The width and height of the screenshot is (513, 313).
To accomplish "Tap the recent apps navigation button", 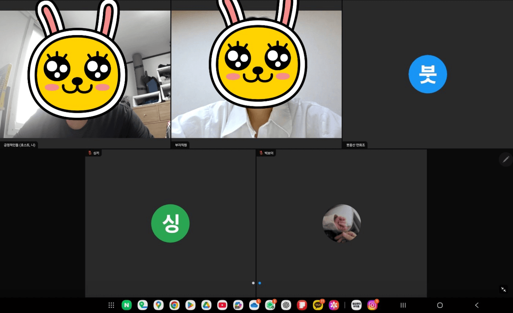I will coord(403,305).
